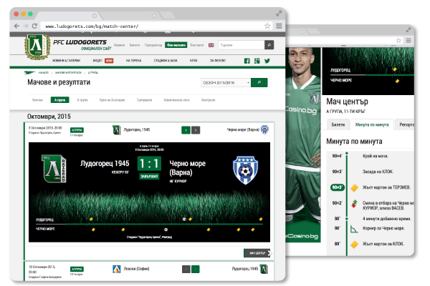430x286 pixels.
Task: Open the КЛУБ menu
Action: pyautogui.click(x=193, y=61)
